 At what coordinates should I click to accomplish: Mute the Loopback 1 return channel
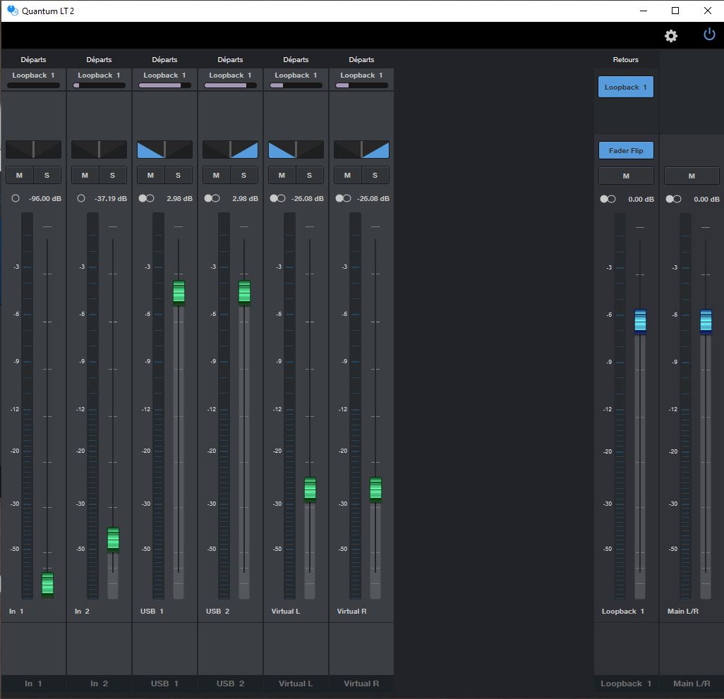click(x=625, y=175)
